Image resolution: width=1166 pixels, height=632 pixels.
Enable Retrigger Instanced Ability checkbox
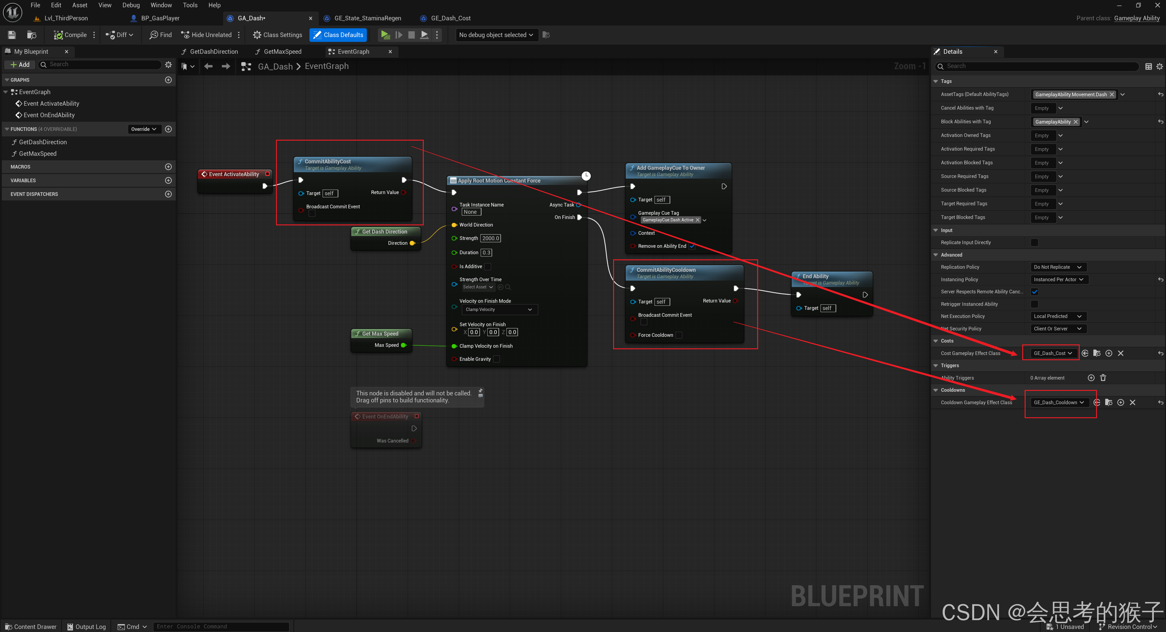(1034, 304)
